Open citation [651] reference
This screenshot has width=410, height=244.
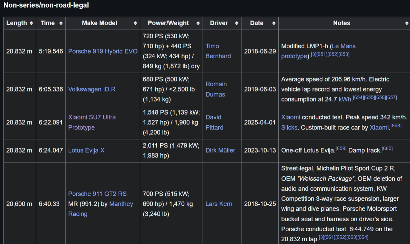[x=321, y=54]
